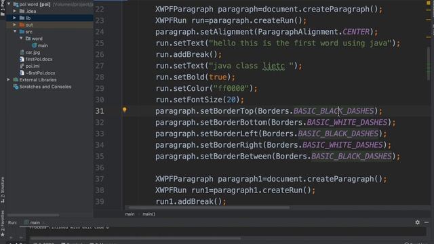
Task: Click the External Libraries icon
Action: (16, 80)
